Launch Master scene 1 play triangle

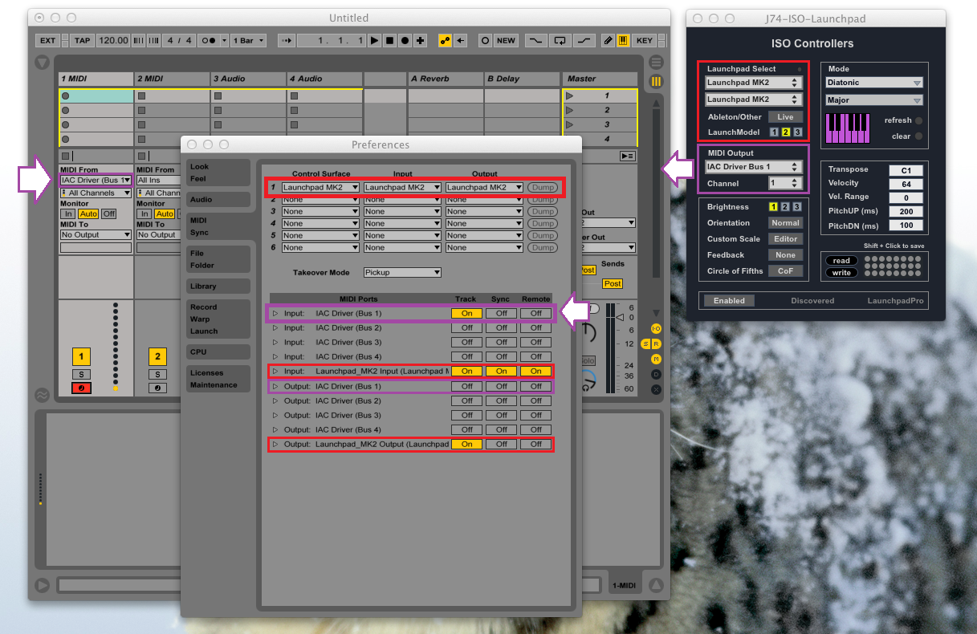coord(570,96)
